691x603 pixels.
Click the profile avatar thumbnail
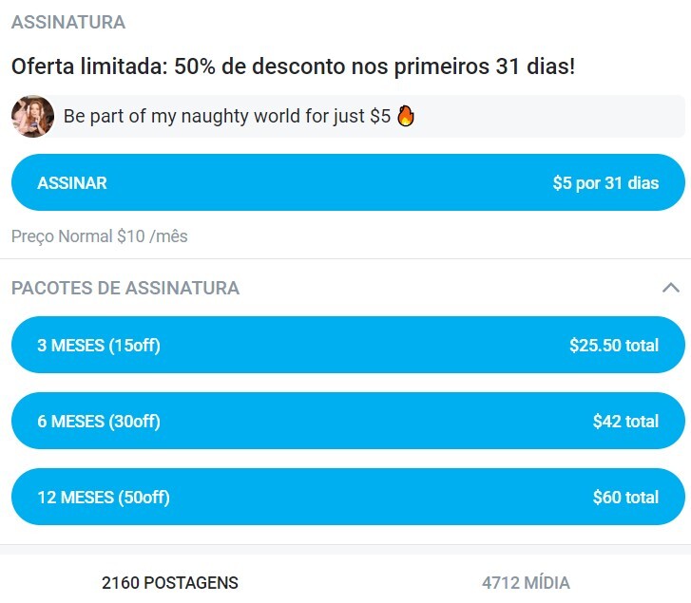click(x=32, y=117)
